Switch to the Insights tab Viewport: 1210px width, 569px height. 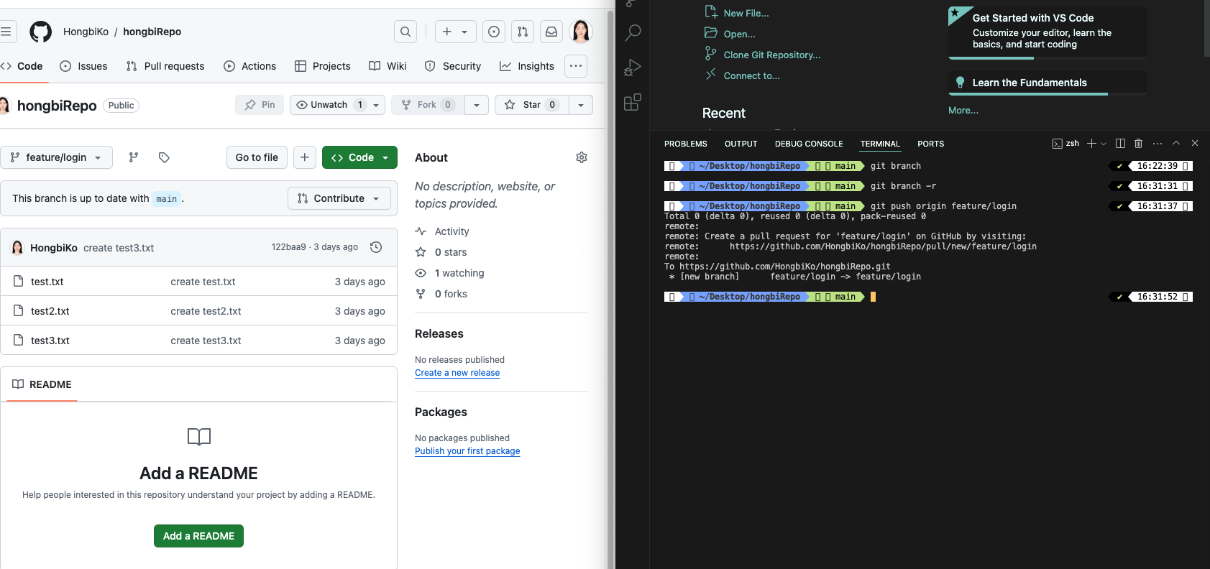[x=527, y=66]
